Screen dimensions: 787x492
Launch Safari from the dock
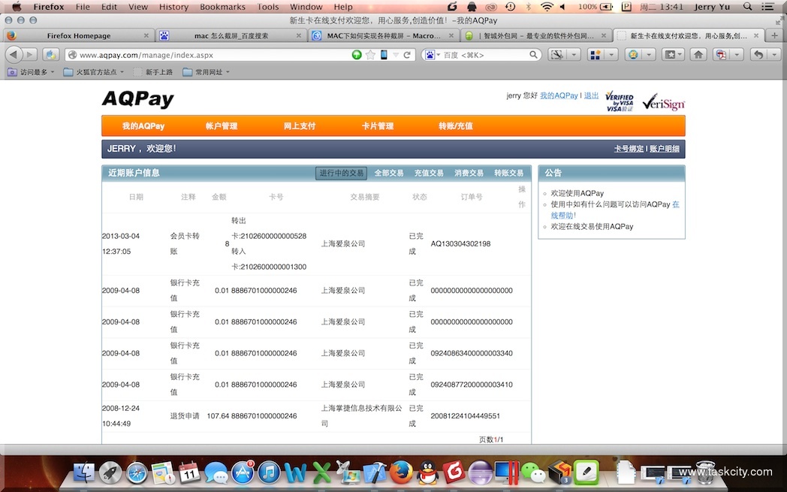137,472
